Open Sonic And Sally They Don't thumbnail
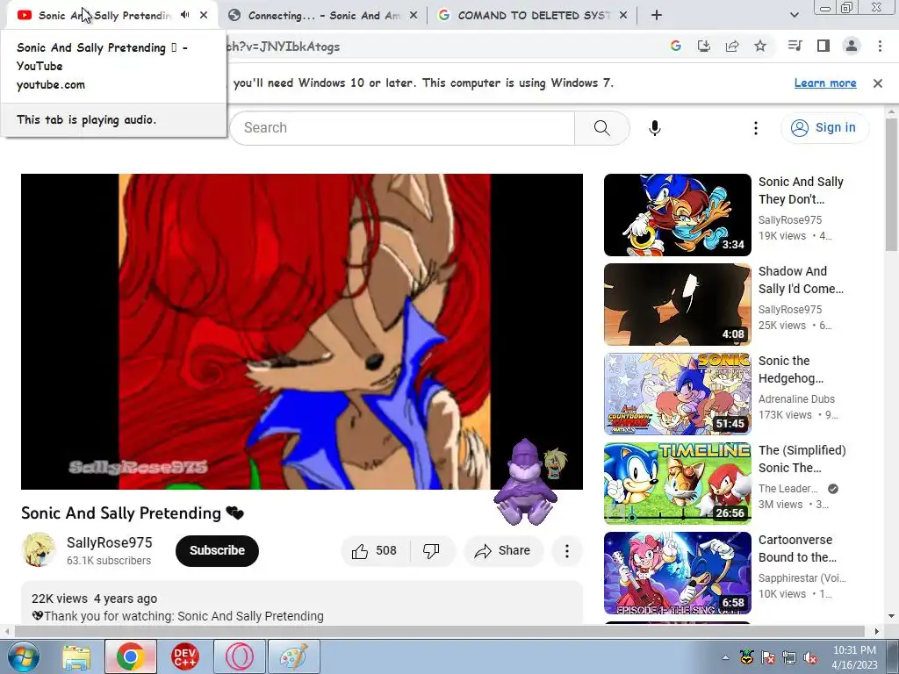This screenshot has width=899, height=674. point(677,215)
